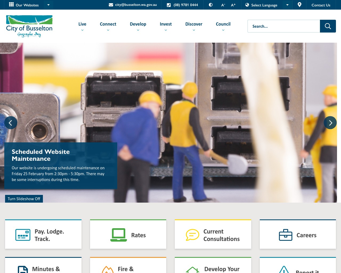Expand the Live menu chevron

click(x=82, y=30)
